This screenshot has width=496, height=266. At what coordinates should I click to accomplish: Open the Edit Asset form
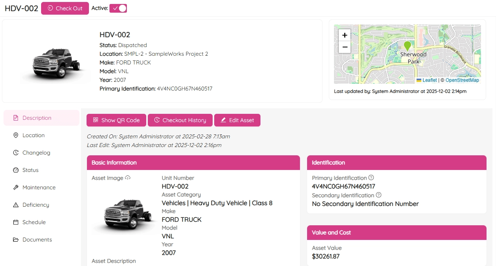(237, 120)
